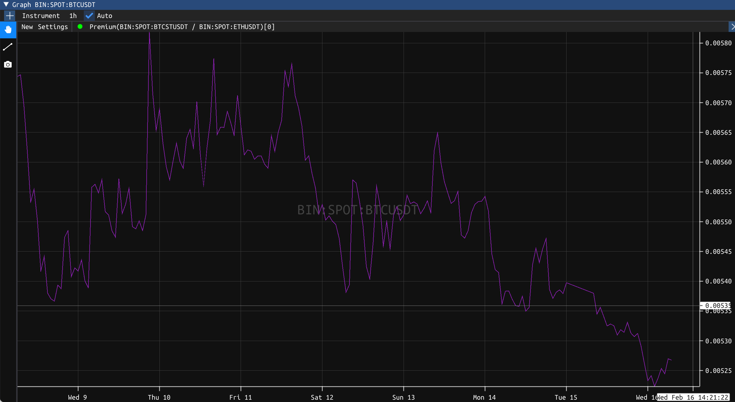735x402 pixels.
Task: Click the 0.00540 price axis label
Action: (718, 281)
